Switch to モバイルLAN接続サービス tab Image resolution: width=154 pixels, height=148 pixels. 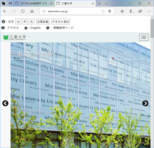34,4
